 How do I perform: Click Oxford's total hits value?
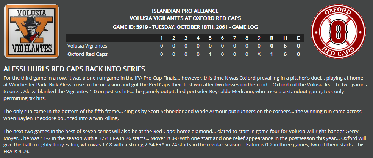point(285,54)
